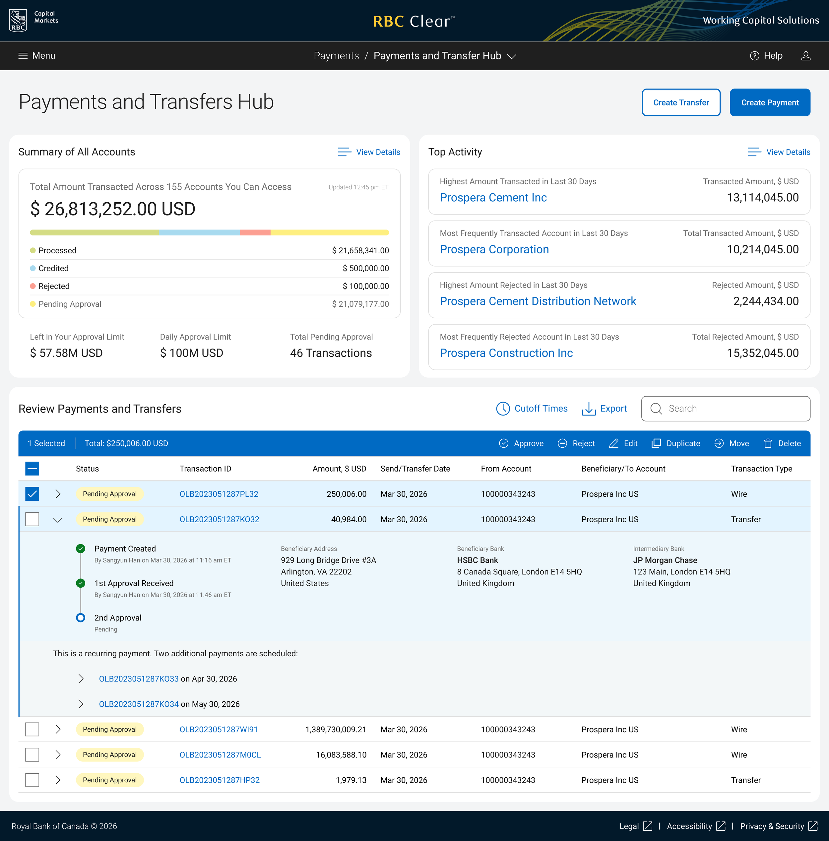Click the Export download icon
The image size is (829, 841).
[x=588, y=409]
